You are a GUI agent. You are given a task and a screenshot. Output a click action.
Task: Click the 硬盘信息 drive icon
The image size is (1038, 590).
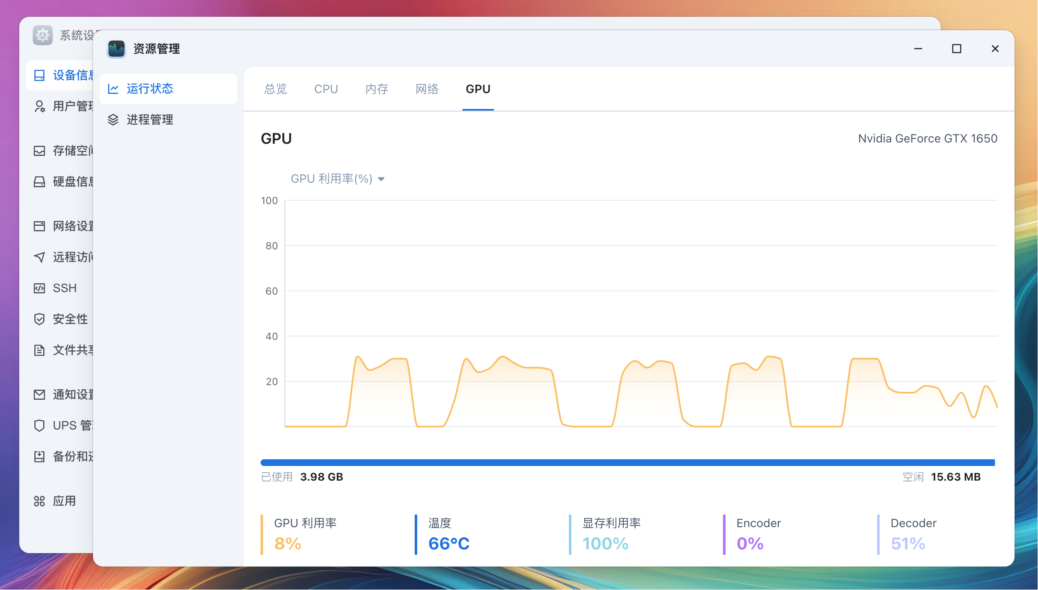39,182
